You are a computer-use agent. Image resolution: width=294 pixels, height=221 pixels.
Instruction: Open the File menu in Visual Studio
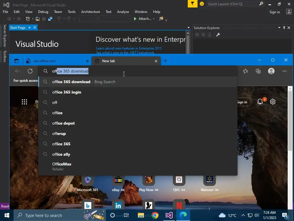tap(5, 12)
